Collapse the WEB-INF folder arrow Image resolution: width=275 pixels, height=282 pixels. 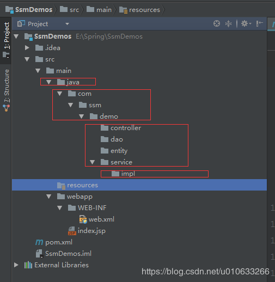click(x=60, y=208)
